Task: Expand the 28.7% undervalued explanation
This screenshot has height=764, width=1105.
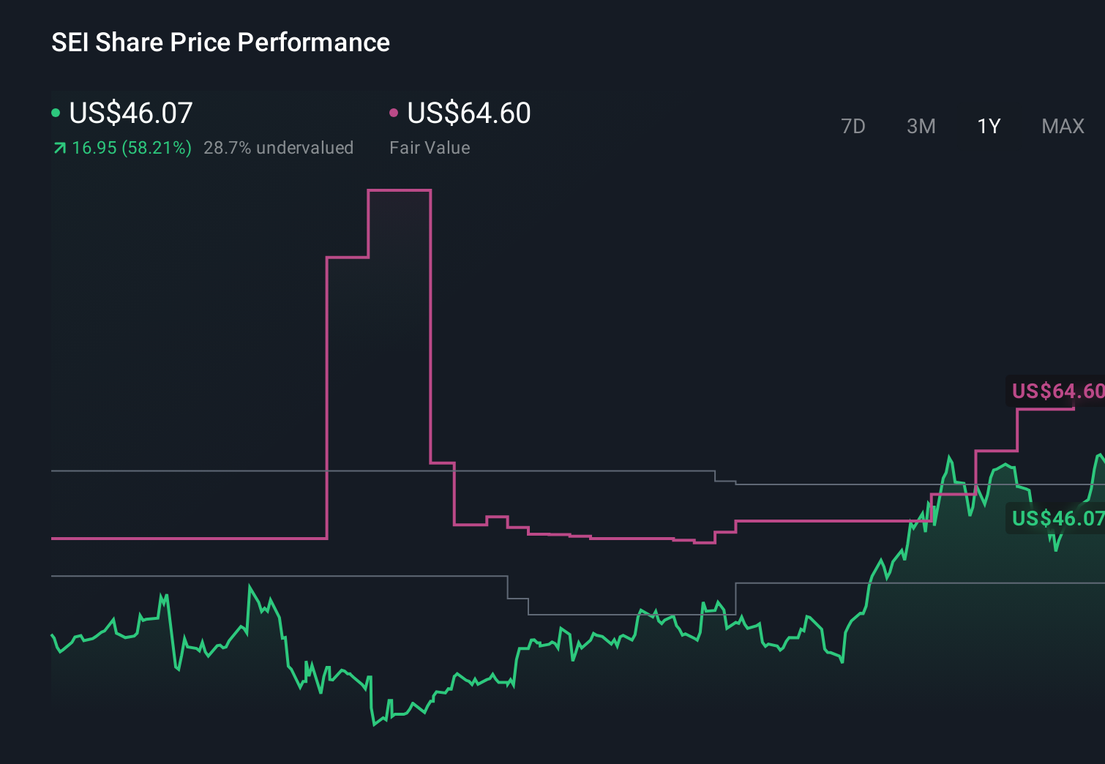Action: click(x=280, y=148)
